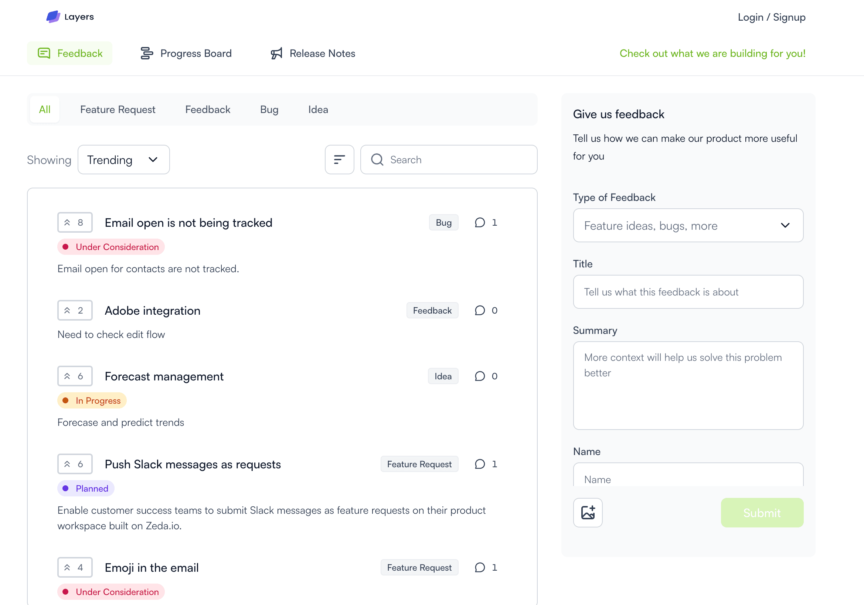Click the attach image icon button
This screenshot has width=864, height=605.
588,513
